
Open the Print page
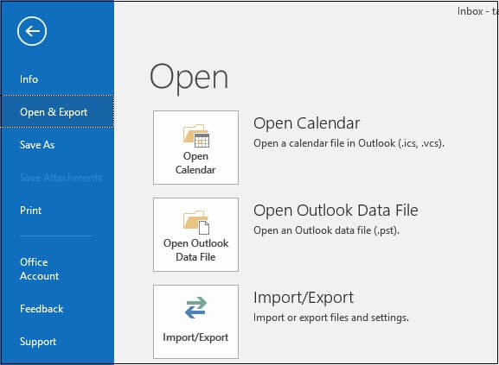point(31,211)
